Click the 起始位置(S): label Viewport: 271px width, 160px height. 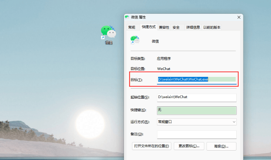(140, 97)
